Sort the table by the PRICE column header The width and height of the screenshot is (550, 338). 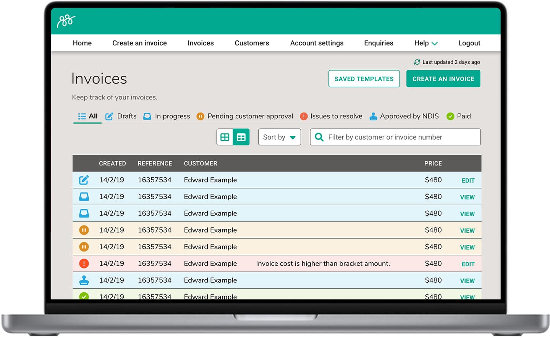[433, 163]
